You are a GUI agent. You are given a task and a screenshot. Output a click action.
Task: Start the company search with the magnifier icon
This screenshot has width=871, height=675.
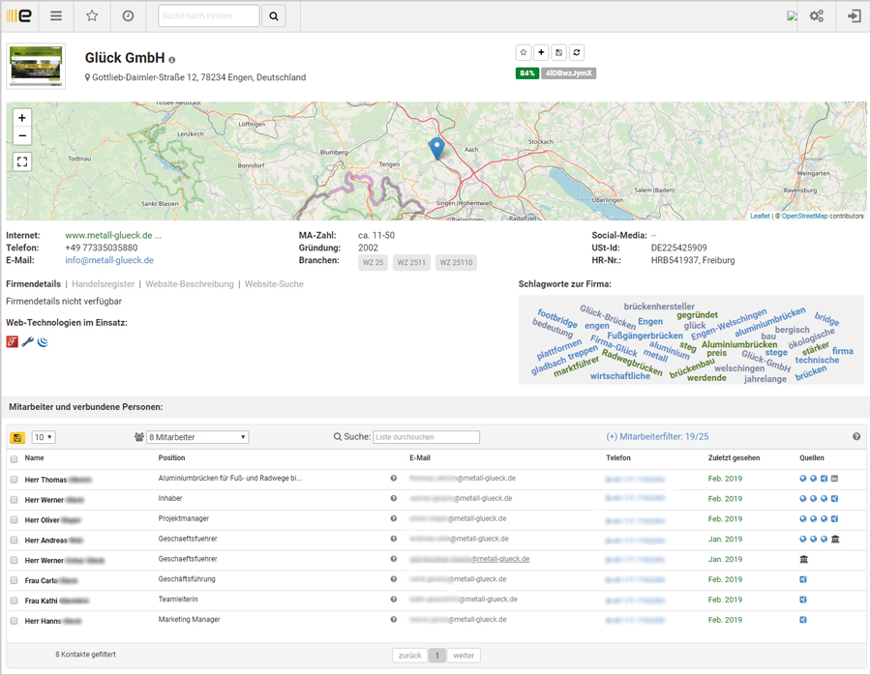[271, 16]
